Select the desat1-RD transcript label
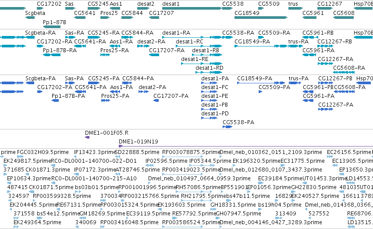The width and height of the screenshot is (373, 229). point(210,68)
